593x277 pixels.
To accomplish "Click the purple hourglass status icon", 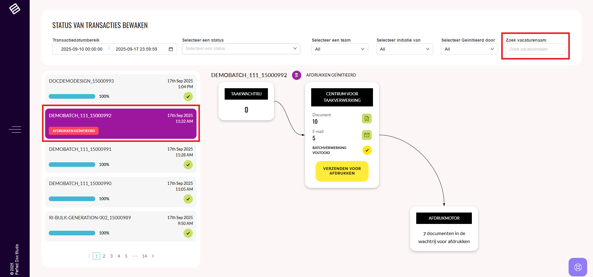I will [296, 75].
